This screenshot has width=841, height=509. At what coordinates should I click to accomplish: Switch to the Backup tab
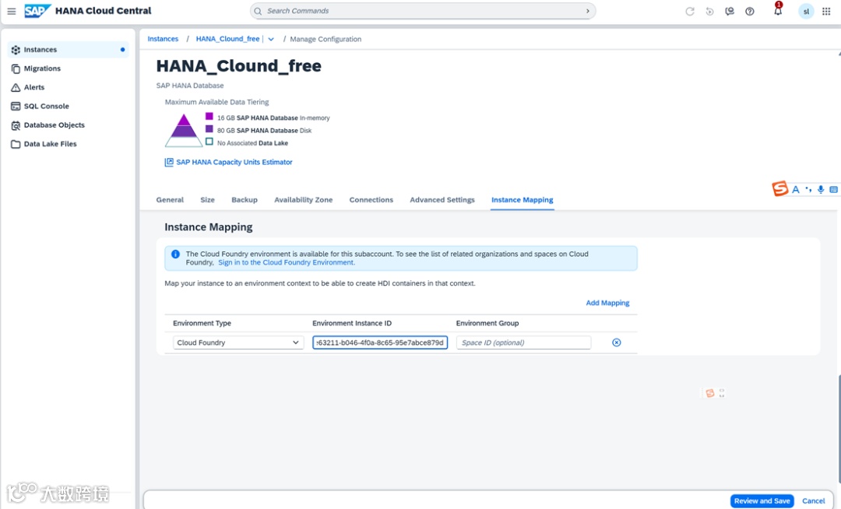[x=245, y=200]
